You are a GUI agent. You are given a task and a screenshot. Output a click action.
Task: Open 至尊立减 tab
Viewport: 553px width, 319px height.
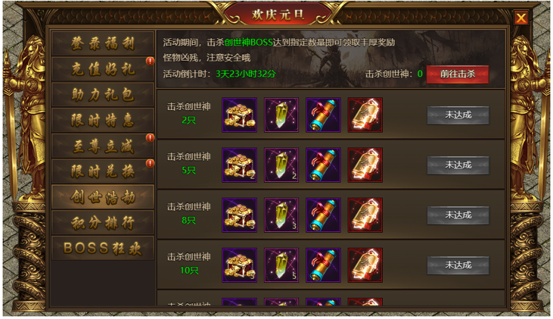[x=103, y=146]
